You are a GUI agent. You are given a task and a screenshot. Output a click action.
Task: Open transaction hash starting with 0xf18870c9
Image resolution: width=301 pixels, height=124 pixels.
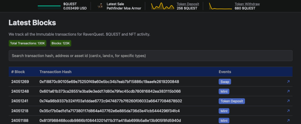click(109, 82)
